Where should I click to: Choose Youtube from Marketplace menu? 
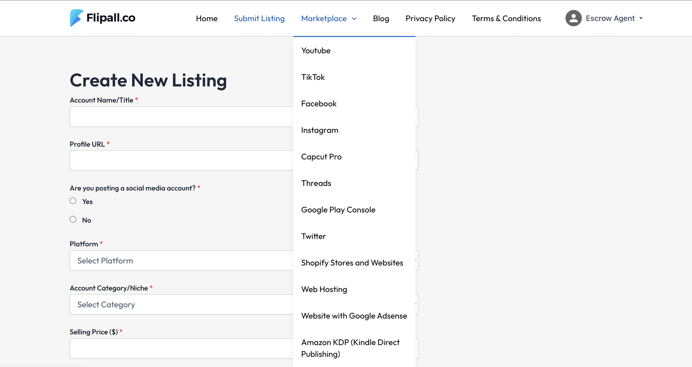(x=354, y=51)
